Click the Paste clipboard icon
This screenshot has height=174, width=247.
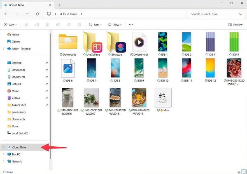click(48, 25)
